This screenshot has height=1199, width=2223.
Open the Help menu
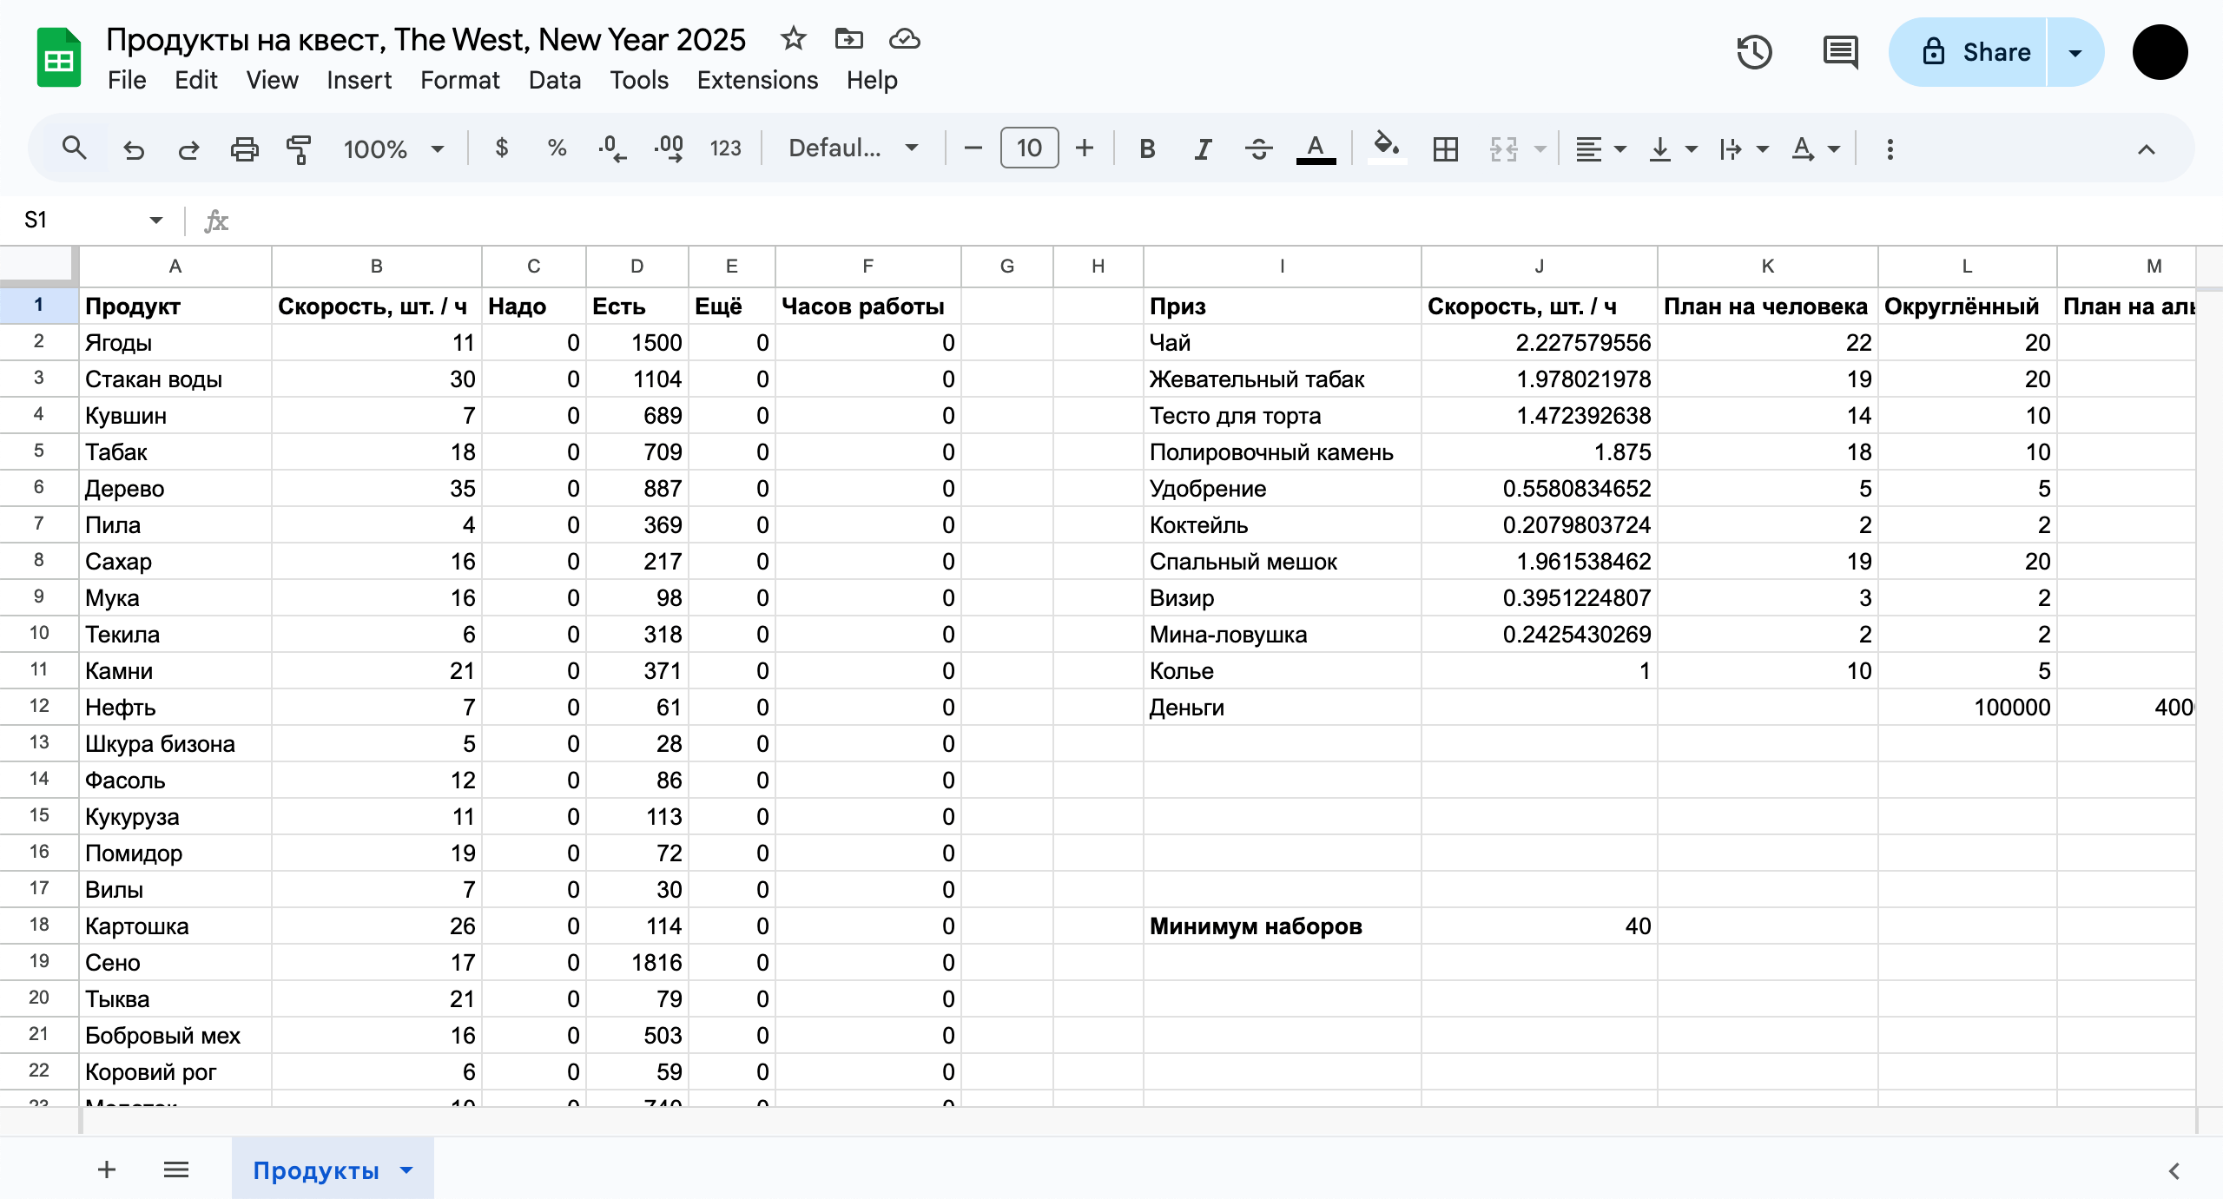(x=872, y=80)
